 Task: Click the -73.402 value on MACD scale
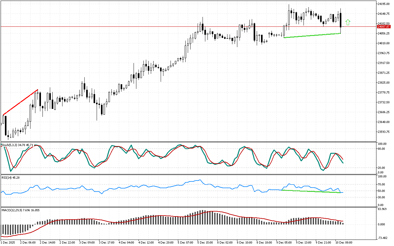click(x=383, y=238)
